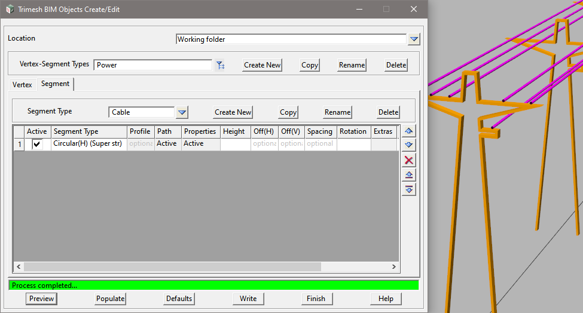The image size is (583, 313).
Task: Click the Populate button
Action: pos(110,299)
